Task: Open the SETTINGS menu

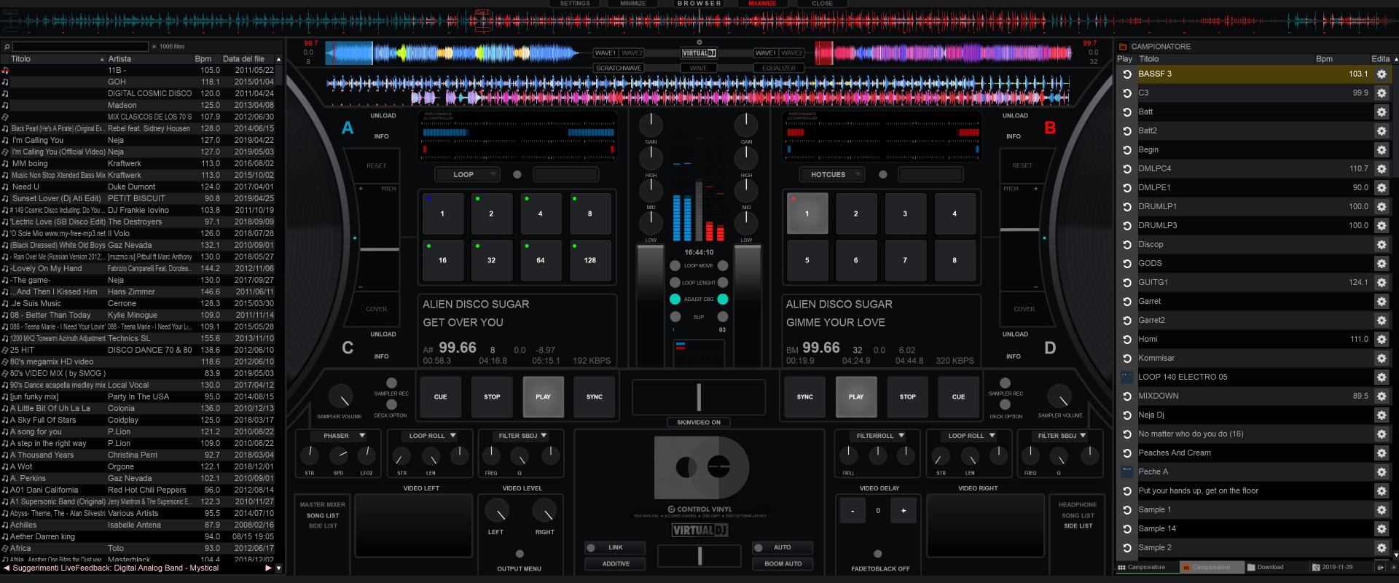Action: tap(575, 4)
